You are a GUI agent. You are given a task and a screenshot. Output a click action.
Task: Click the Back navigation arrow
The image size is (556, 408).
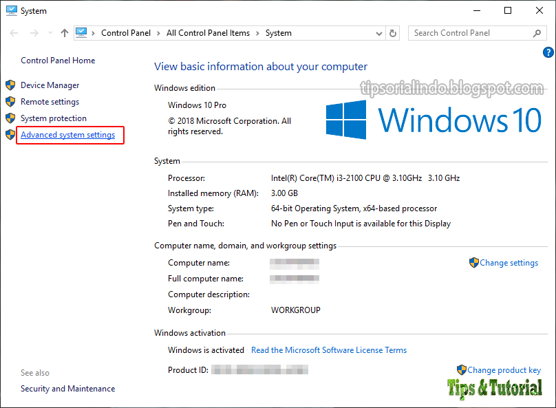click(14, 33)
